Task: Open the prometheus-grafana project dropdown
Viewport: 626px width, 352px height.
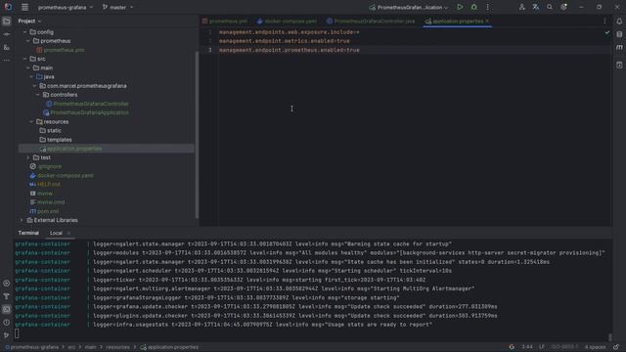Action: (66, 7)
